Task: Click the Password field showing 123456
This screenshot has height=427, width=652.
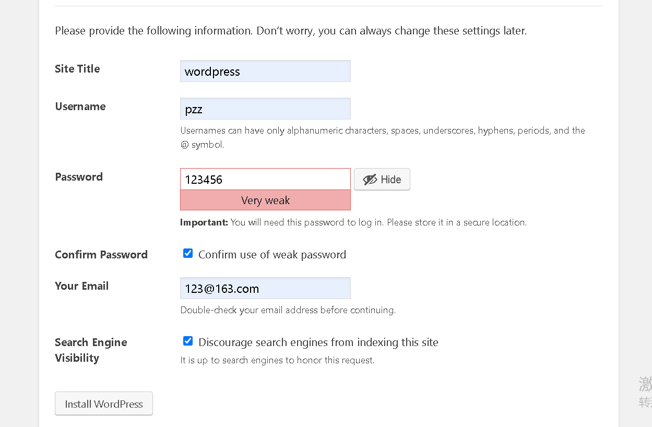Action: (265, 179)
